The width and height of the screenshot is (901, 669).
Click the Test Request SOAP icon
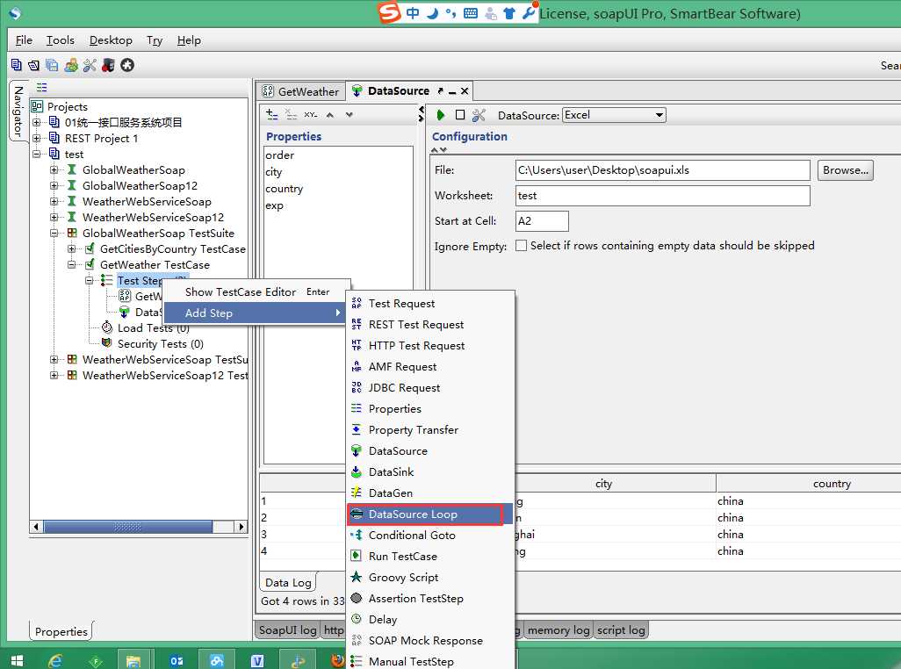click(357, 303)
